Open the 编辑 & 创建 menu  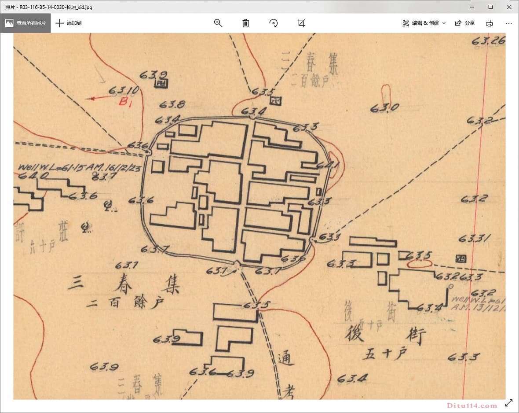tap(425, 23)
